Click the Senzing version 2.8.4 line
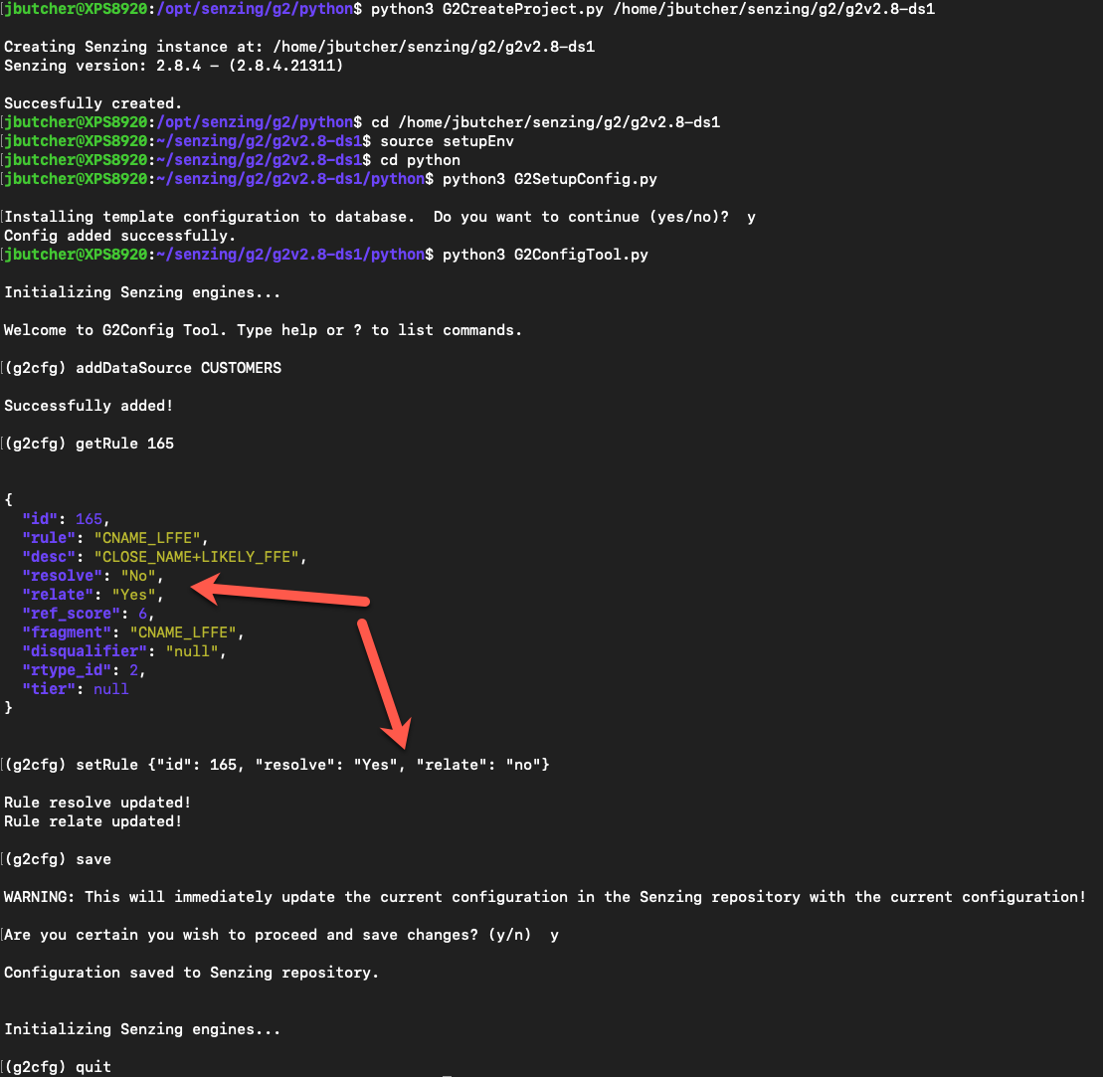Viewport: 1103px width, 1077px height. click(x=173, y=66)
